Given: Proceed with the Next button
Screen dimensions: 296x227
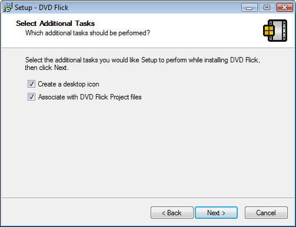Looking at the screenshot, I should click(x=216, y=213).
